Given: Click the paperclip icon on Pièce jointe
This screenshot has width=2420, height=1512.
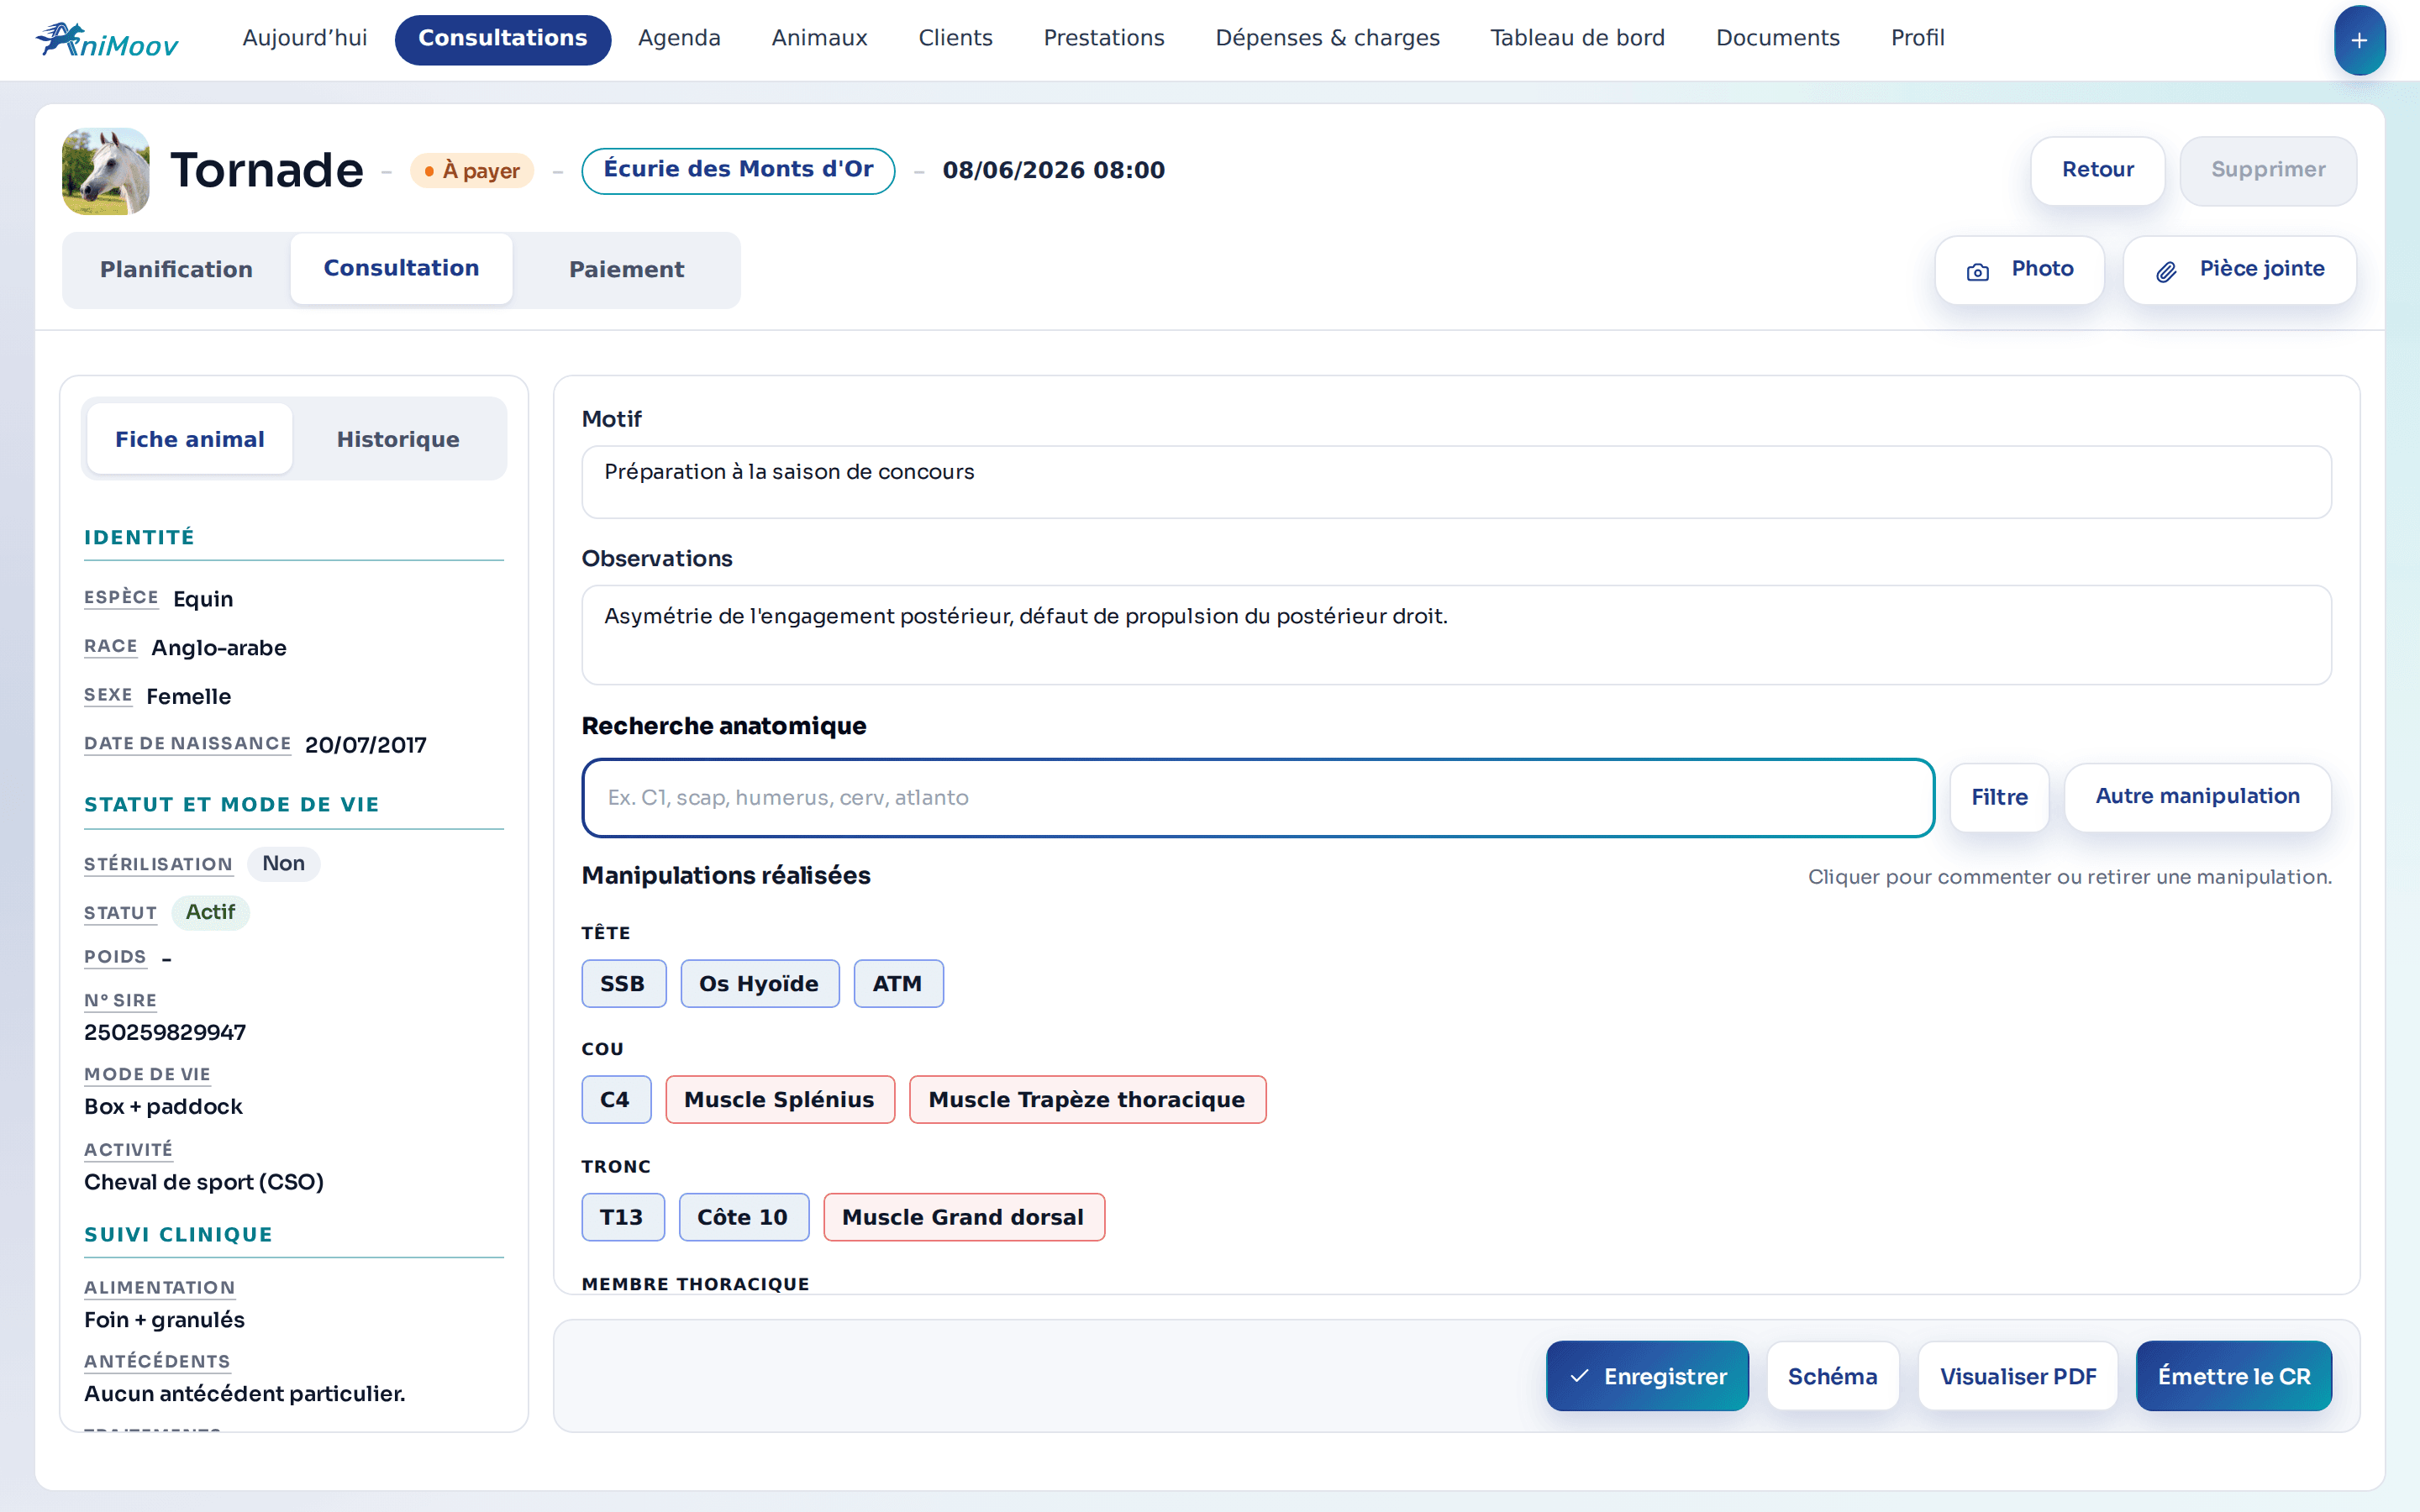Looking at the screenshot, I should click(x=2166, y=271).
